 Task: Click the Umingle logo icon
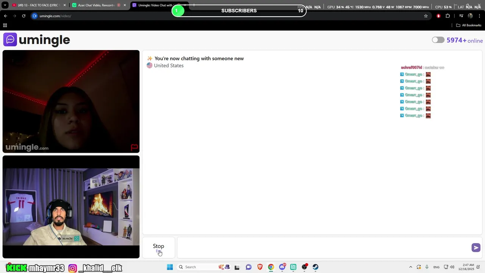10,39
